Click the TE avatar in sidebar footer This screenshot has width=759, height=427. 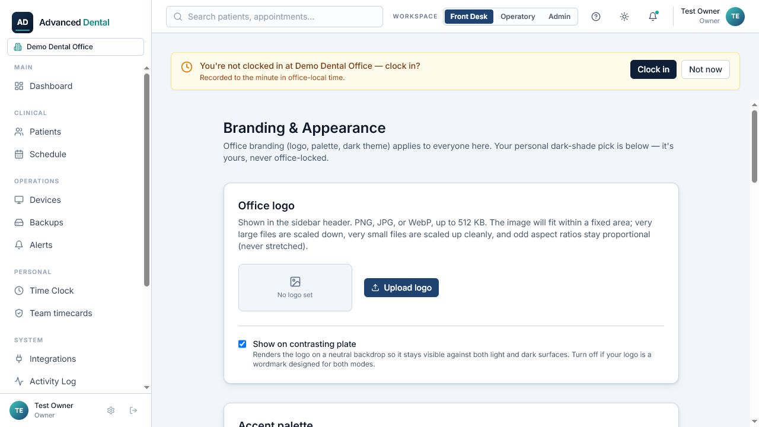coord(19,410)
